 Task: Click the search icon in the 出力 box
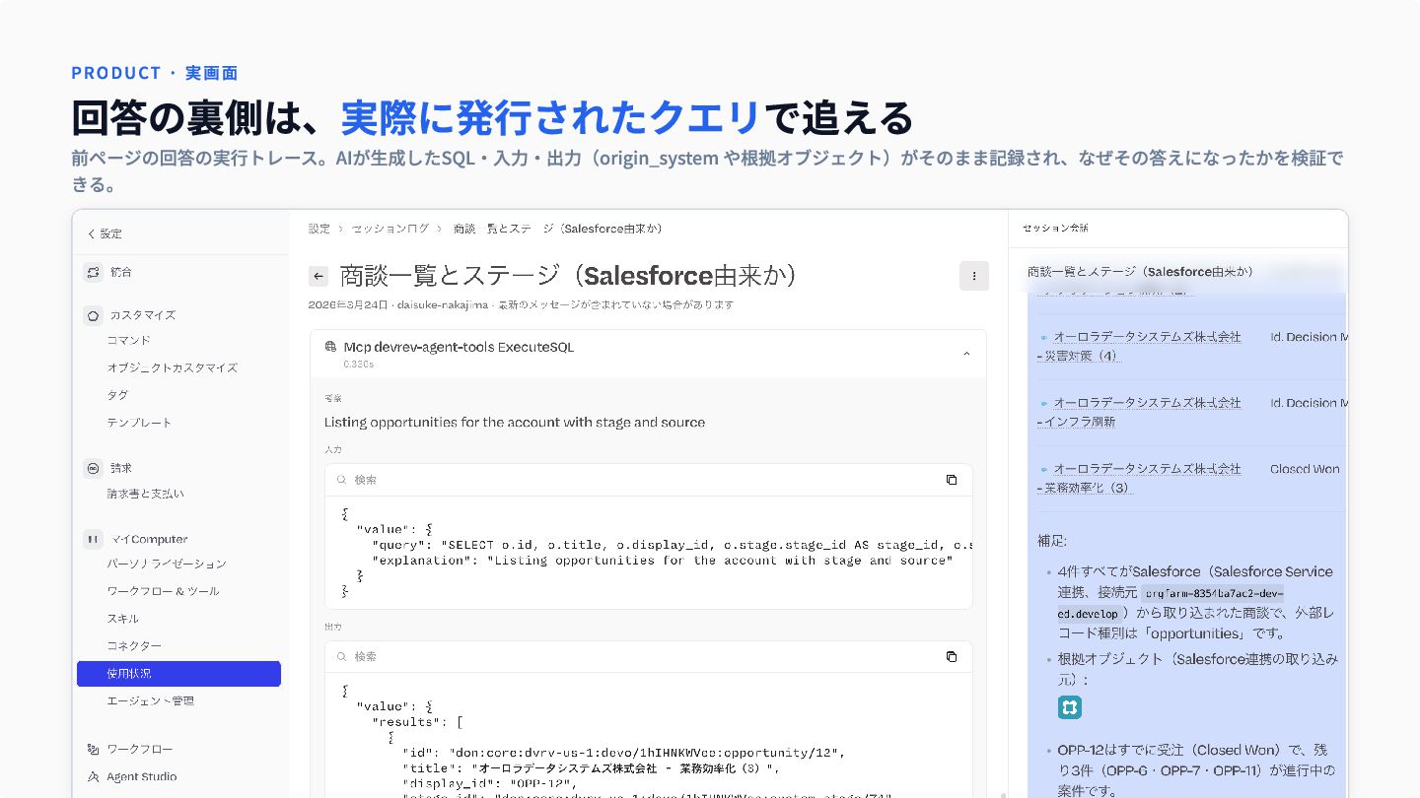pos(341,656)
